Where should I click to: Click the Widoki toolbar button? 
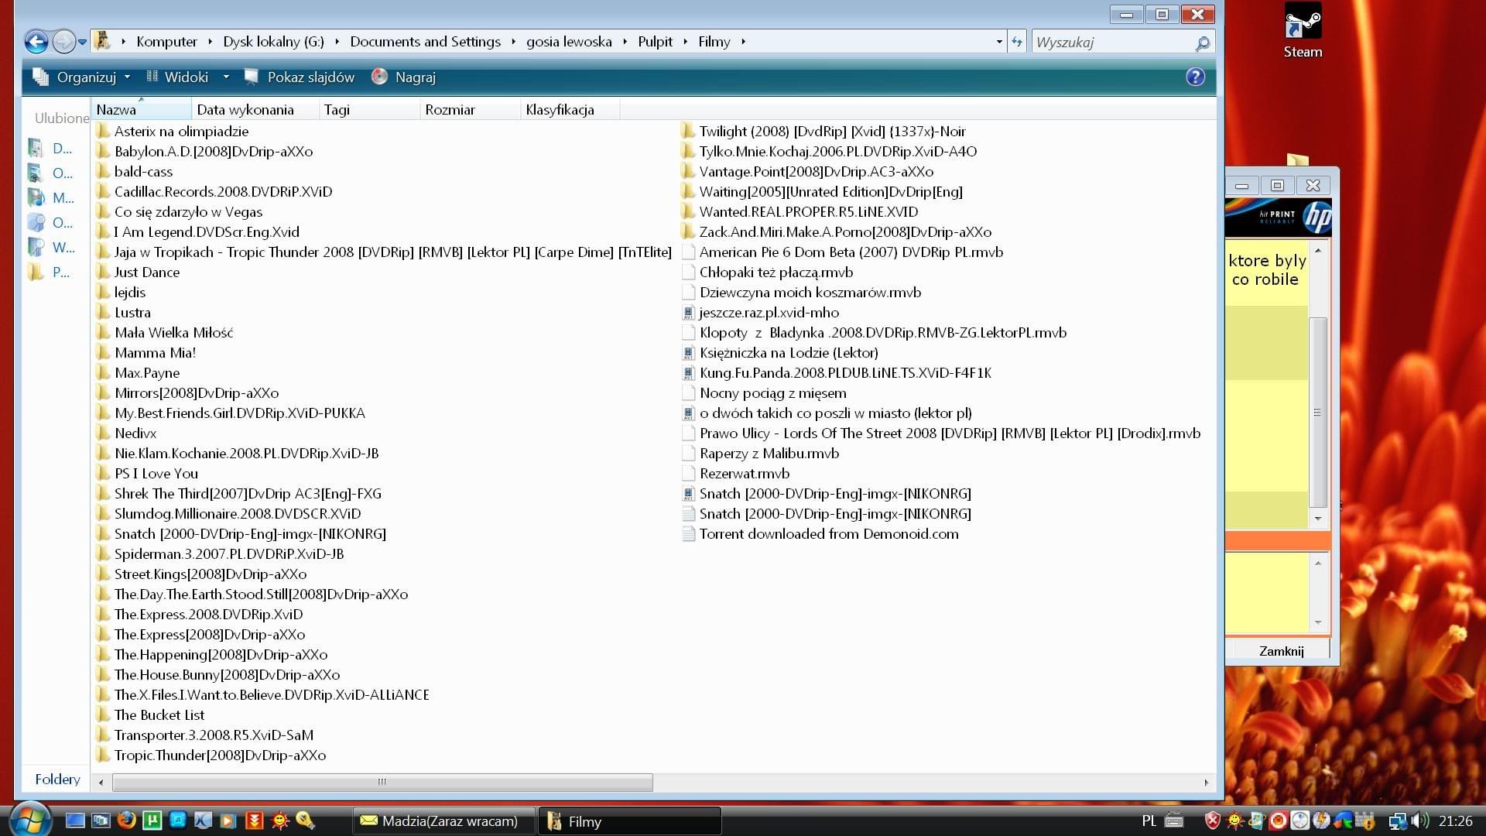(x=178, y=77)
